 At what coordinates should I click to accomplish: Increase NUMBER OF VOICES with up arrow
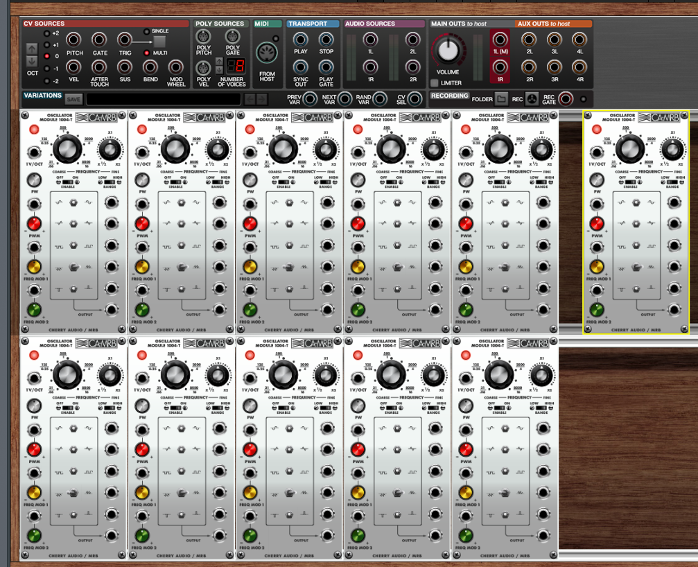coord(219,62)
